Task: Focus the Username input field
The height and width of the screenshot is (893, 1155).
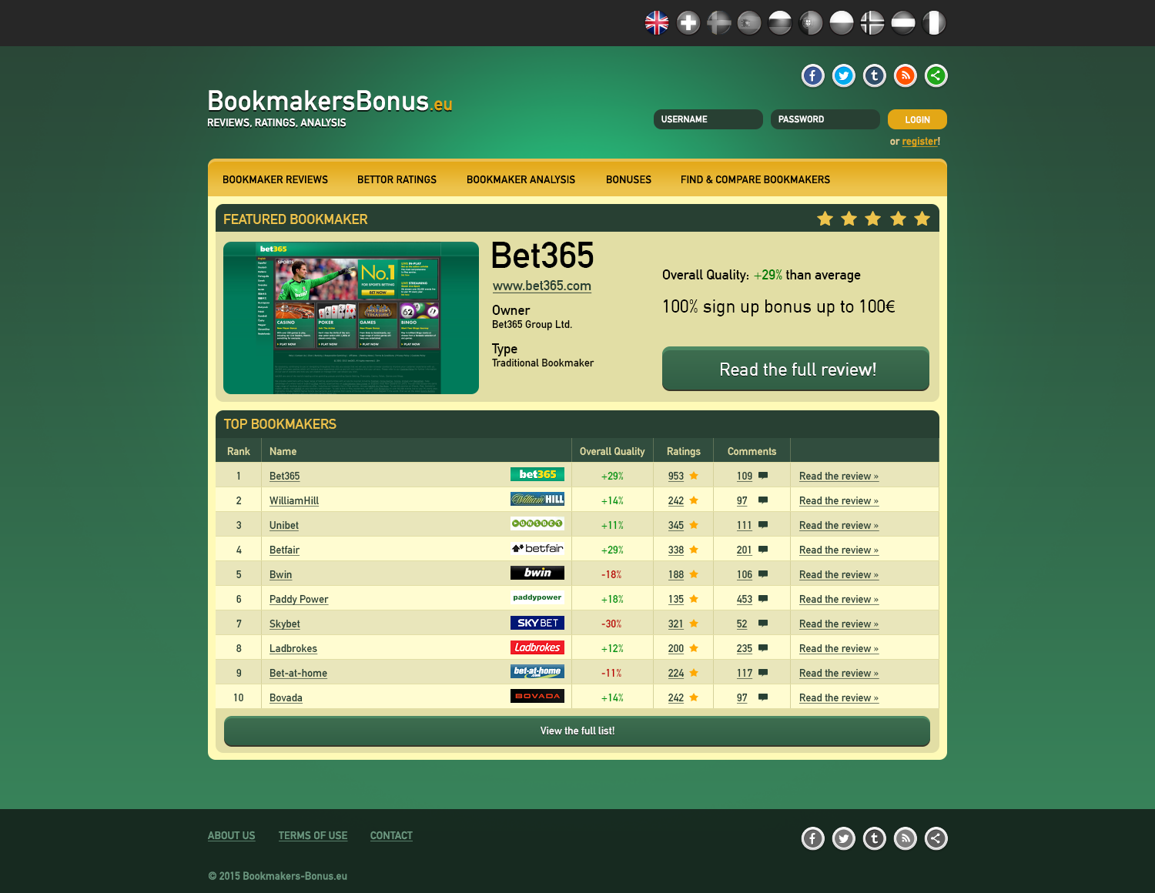Action: point(708,119)
